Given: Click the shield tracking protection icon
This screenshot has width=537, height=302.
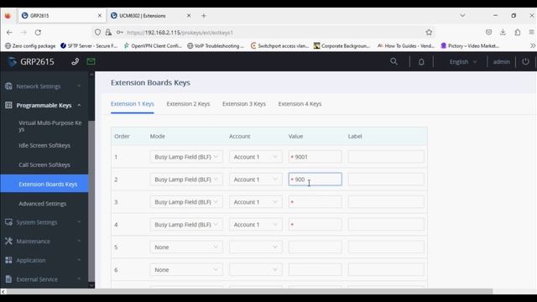Looking at the screenshot, I should 97,33.
